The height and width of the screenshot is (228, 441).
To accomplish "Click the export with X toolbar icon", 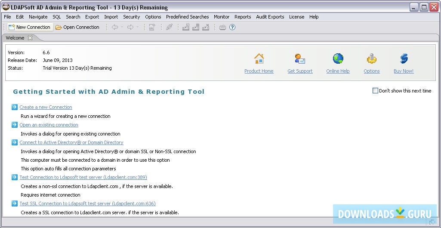I will 206,27.
